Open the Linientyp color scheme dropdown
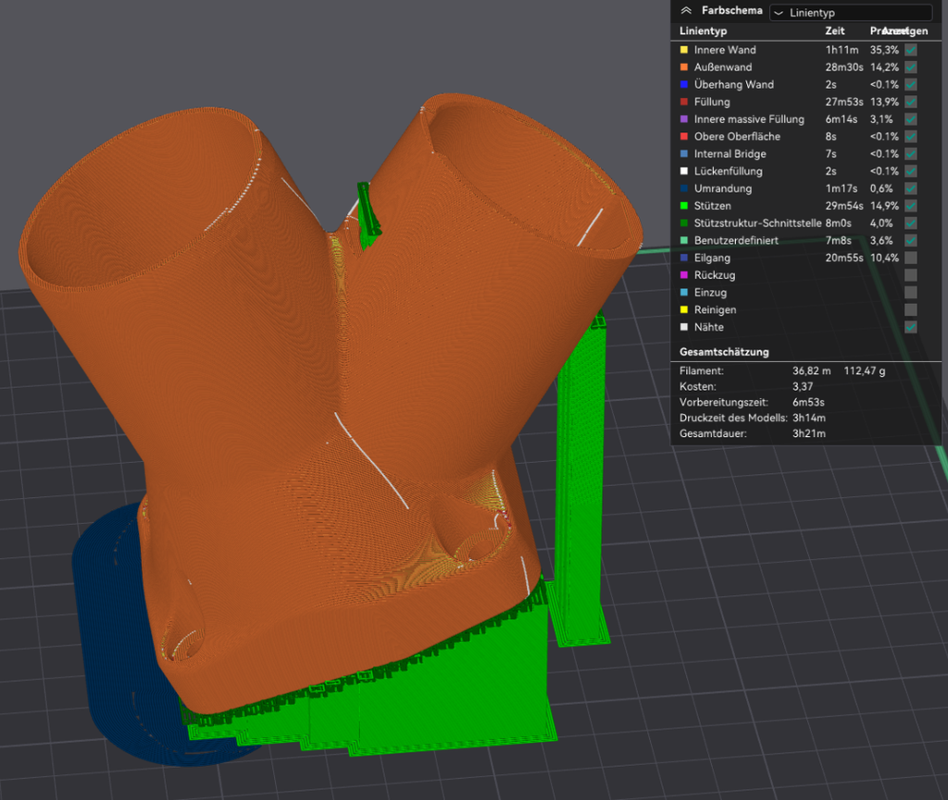The width and height of the screenshot is (948, 800). tap(850, 13)
